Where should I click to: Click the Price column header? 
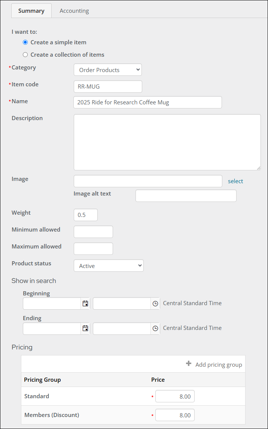pyautogui.click(x=158, y=380)
